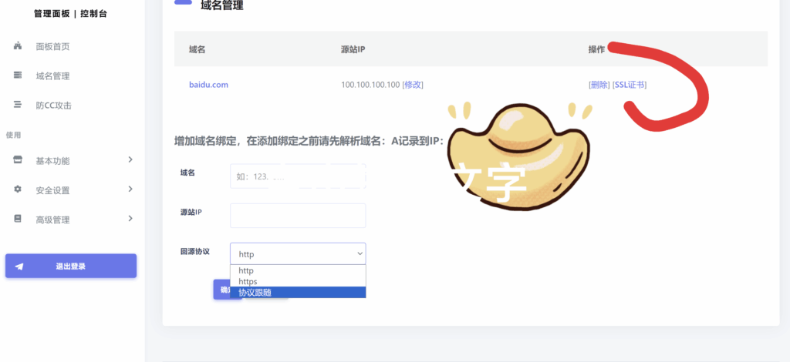Click the 管理面板 | 控制台 title
790x362 pixels.
click(x=70, y=14)
